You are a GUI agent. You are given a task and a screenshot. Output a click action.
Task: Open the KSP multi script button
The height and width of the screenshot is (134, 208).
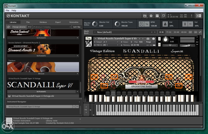point(190,32)
